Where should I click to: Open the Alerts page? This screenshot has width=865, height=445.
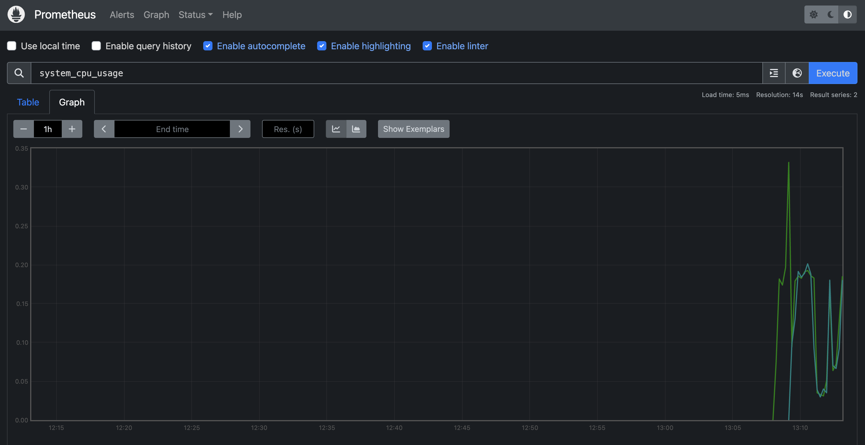point(121,15)
